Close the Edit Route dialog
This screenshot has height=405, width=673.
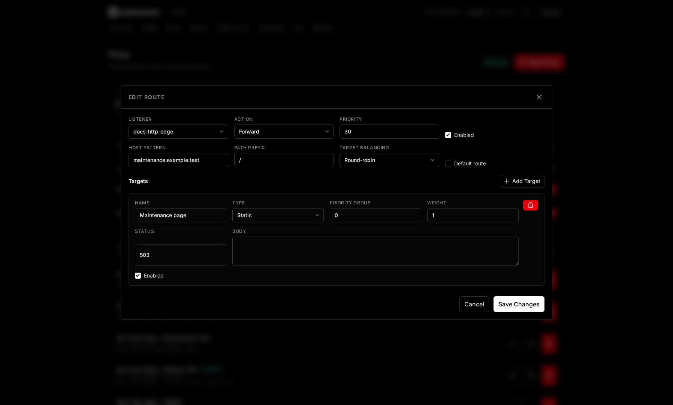coord(539,97)
